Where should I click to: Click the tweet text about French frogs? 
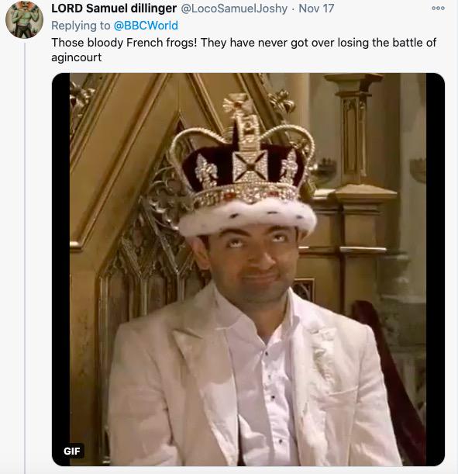pos(243,50)
